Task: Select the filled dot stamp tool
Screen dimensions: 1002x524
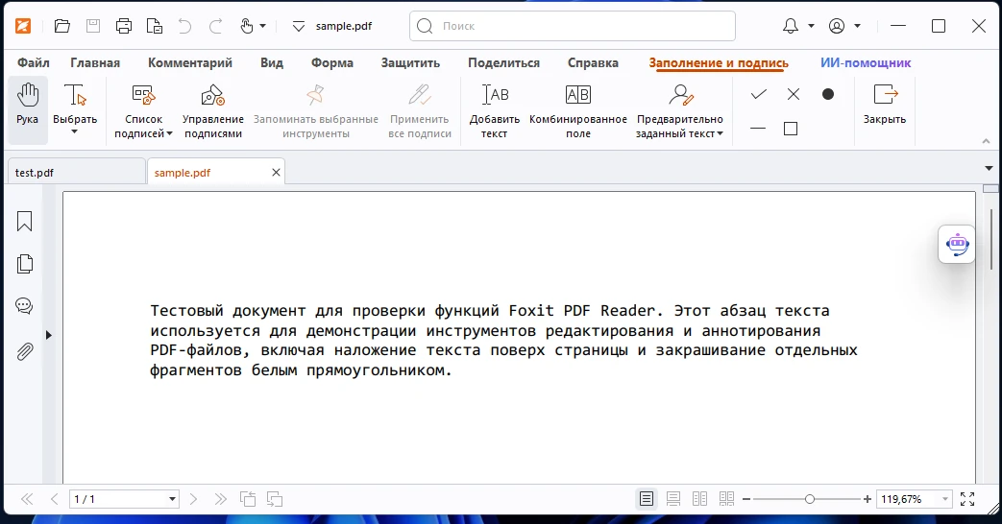Action: tap(828, 94)
